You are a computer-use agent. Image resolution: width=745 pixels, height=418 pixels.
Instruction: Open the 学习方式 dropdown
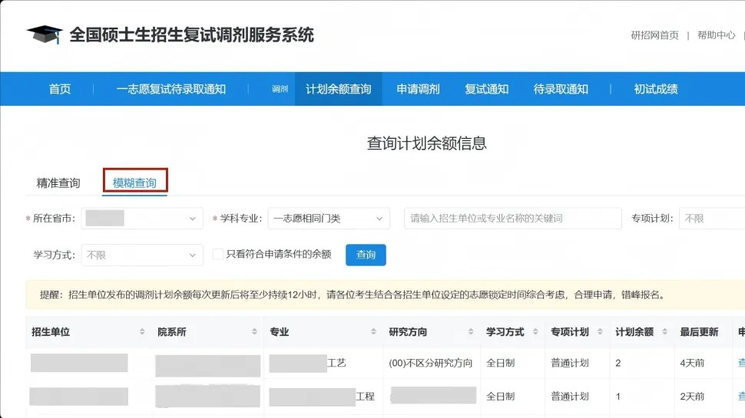click(x=142, y=255)
